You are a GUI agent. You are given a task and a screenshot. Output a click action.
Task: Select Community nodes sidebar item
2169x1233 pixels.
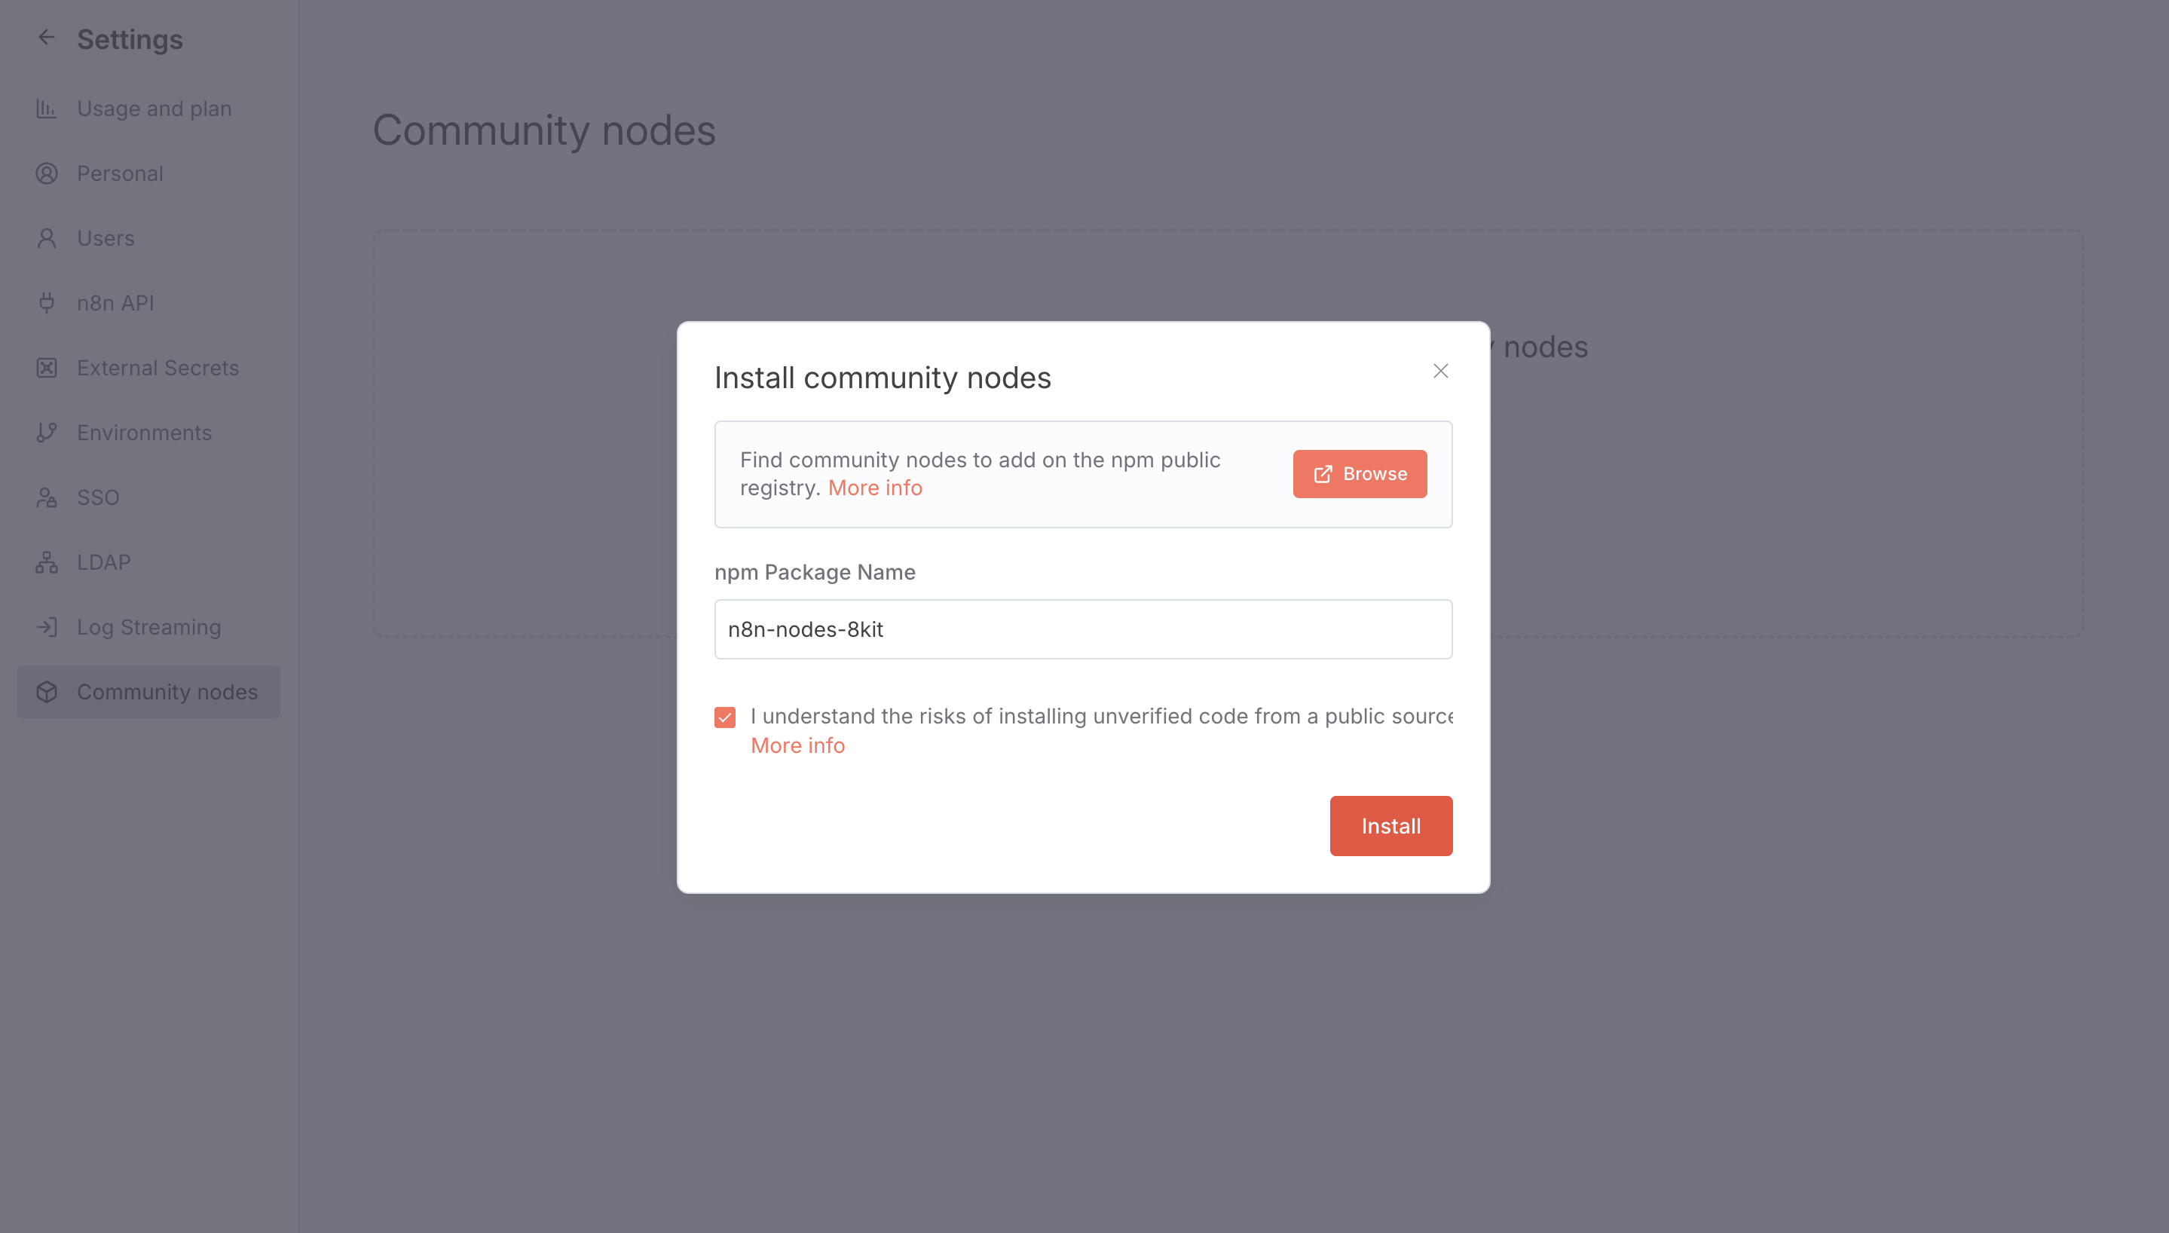148,692
